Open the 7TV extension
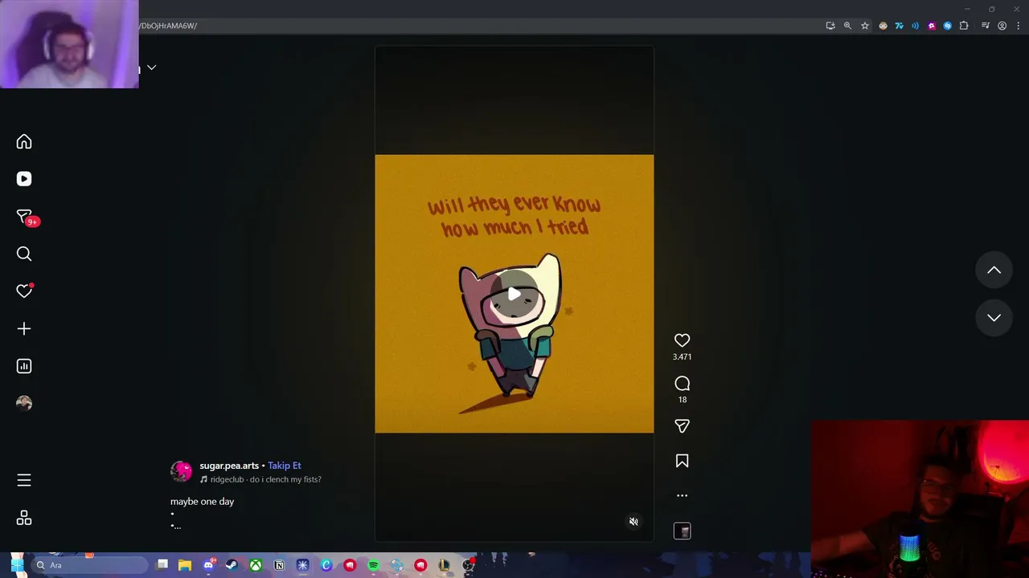1029x578 pixels. click(x=899, y=26)
